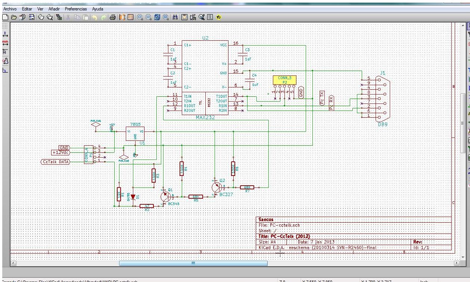This screenshot has height=282, width=470.
Task: Click the 'Pc RX' label
Action: pos(331,103)
